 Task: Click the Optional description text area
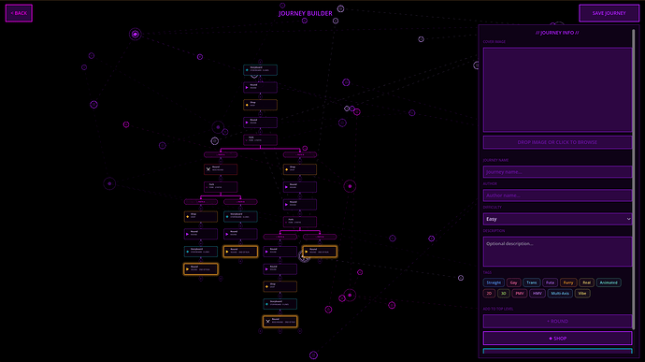pos(557,252)
